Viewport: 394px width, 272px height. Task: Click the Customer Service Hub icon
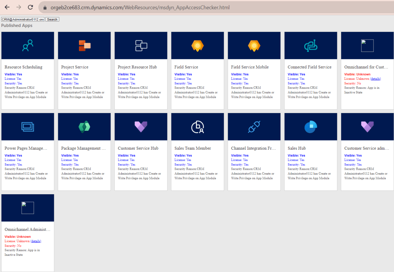pyautogui.click(x=141, y=127)
